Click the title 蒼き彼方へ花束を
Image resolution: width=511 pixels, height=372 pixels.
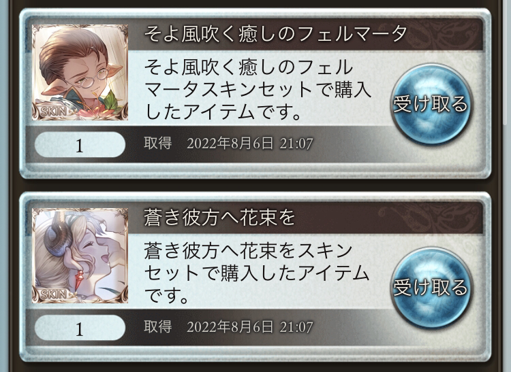point(219,217)
